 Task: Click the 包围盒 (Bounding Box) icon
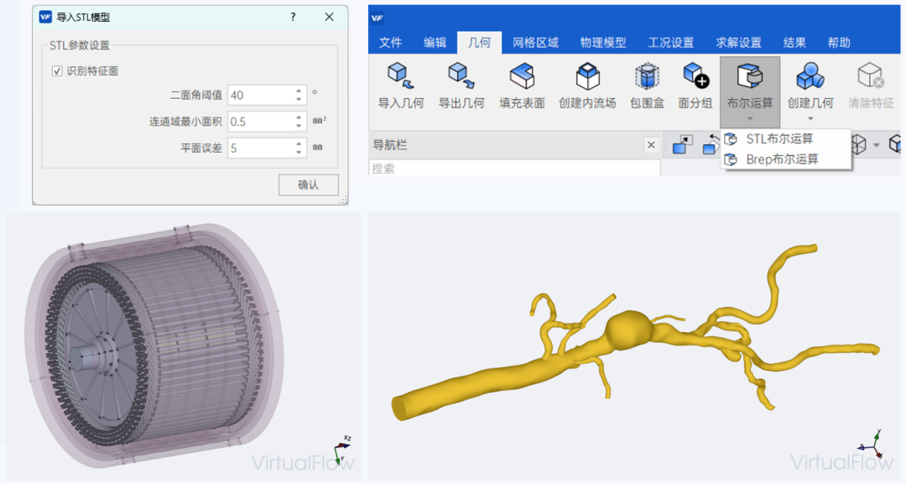pyautogui.click(x=647, y=77)
